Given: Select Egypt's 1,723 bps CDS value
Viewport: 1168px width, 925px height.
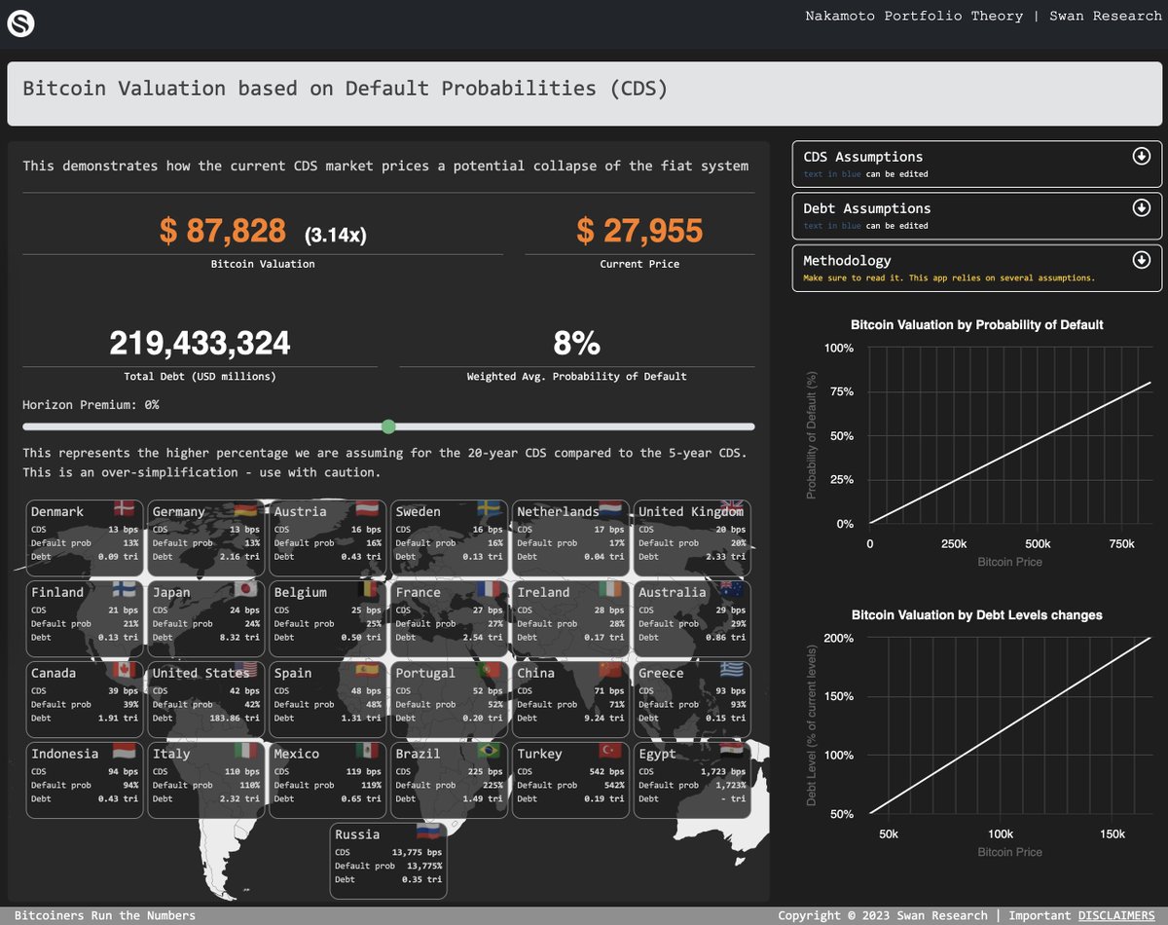Looking at the screenshot, I should 722,770.
